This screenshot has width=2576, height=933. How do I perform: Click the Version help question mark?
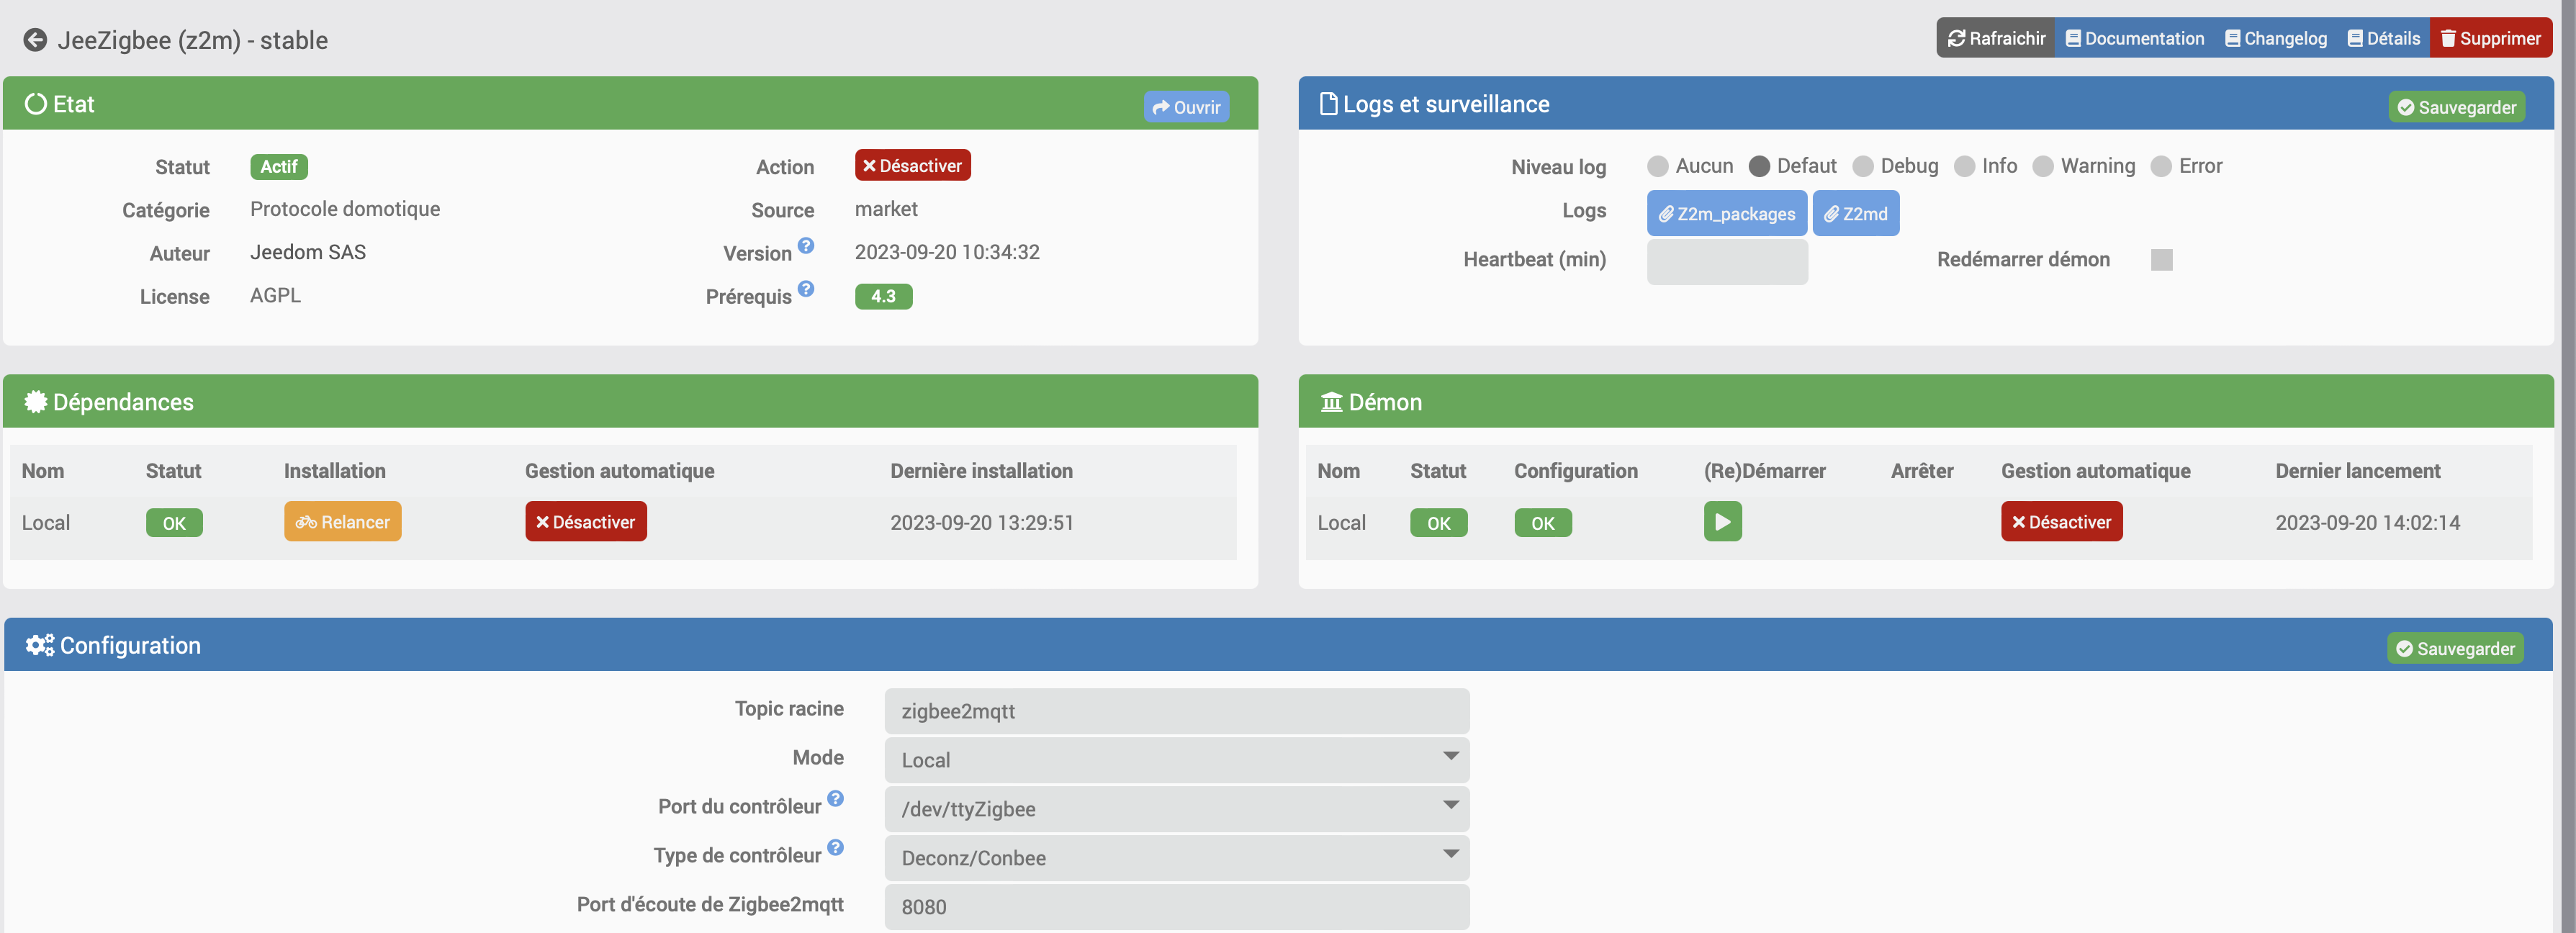(x=806, y=245)
